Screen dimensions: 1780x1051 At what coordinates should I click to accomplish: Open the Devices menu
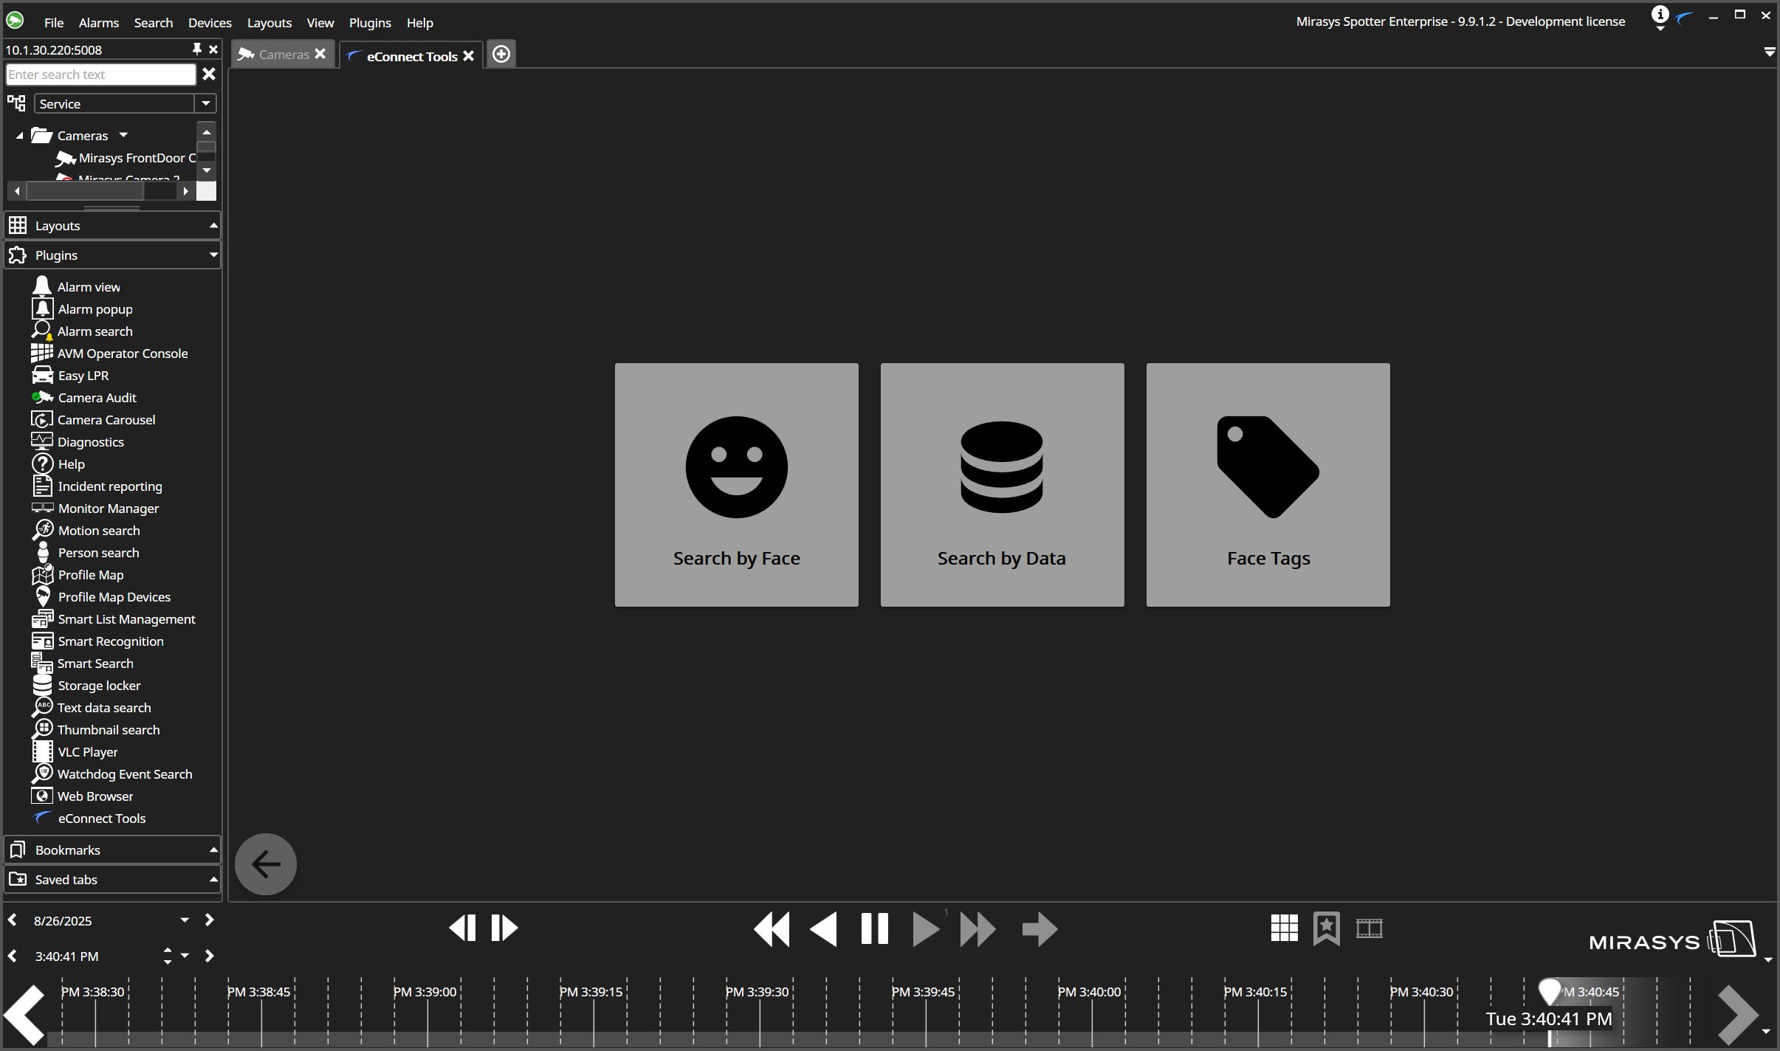210,23
